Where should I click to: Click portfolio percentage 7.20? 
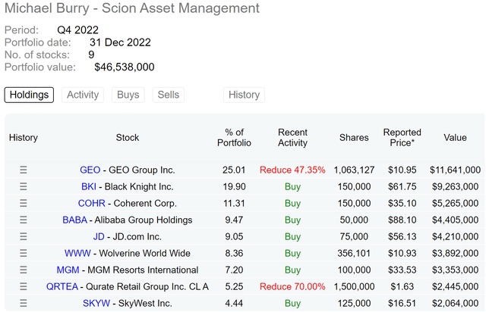(x=234, y=270)
